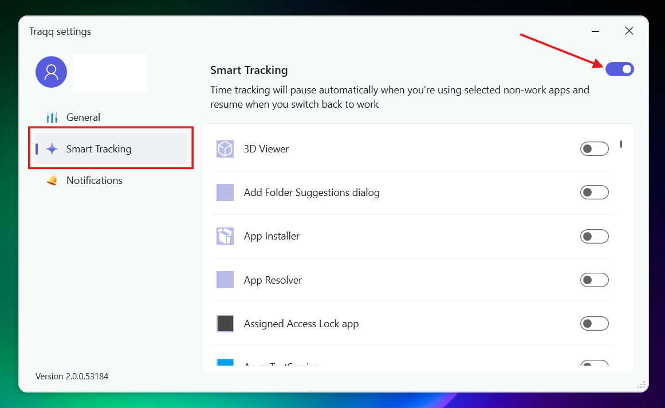
Task: Enable the 3D Viewer toggle
Action: click(594, 149)
